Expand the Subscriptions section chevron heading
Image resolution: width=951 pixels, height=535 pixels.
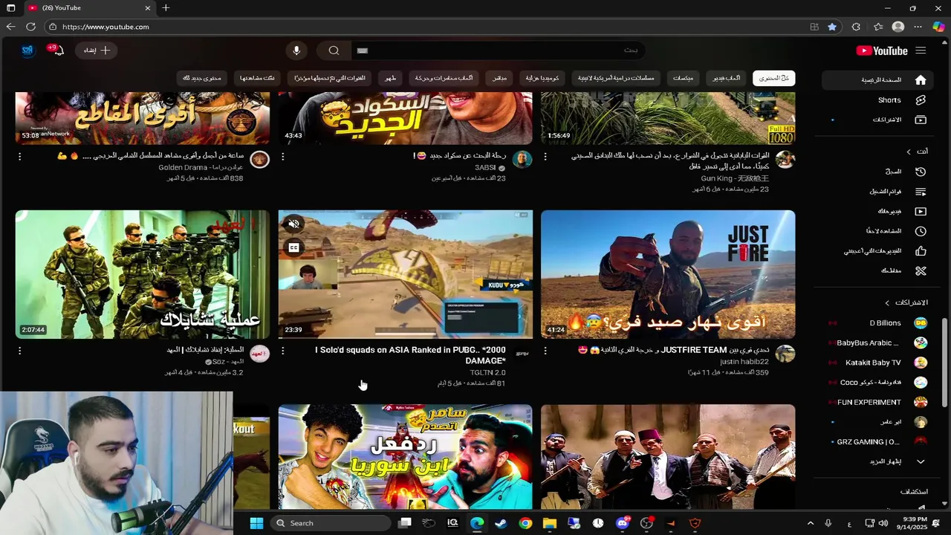click(x=887, y=303)
